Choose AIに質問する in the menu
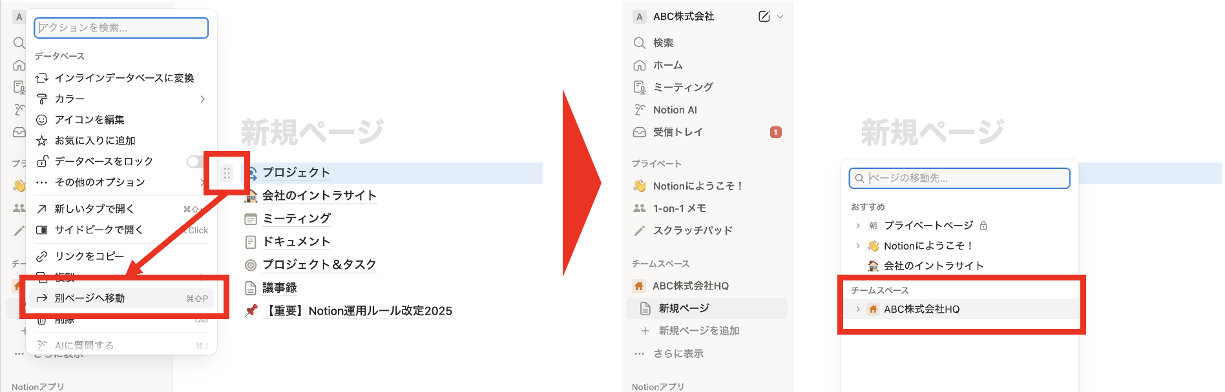1225x392 pixels. pos(121,346)
